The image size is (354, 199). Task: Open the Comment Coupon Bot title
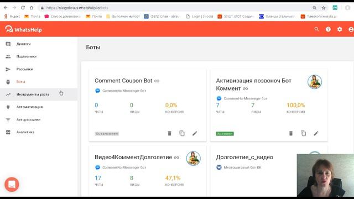click(123, 81)
